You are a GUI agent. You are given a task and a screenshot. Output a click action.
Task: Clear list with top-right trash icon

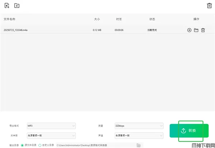[x=209, y=5]
